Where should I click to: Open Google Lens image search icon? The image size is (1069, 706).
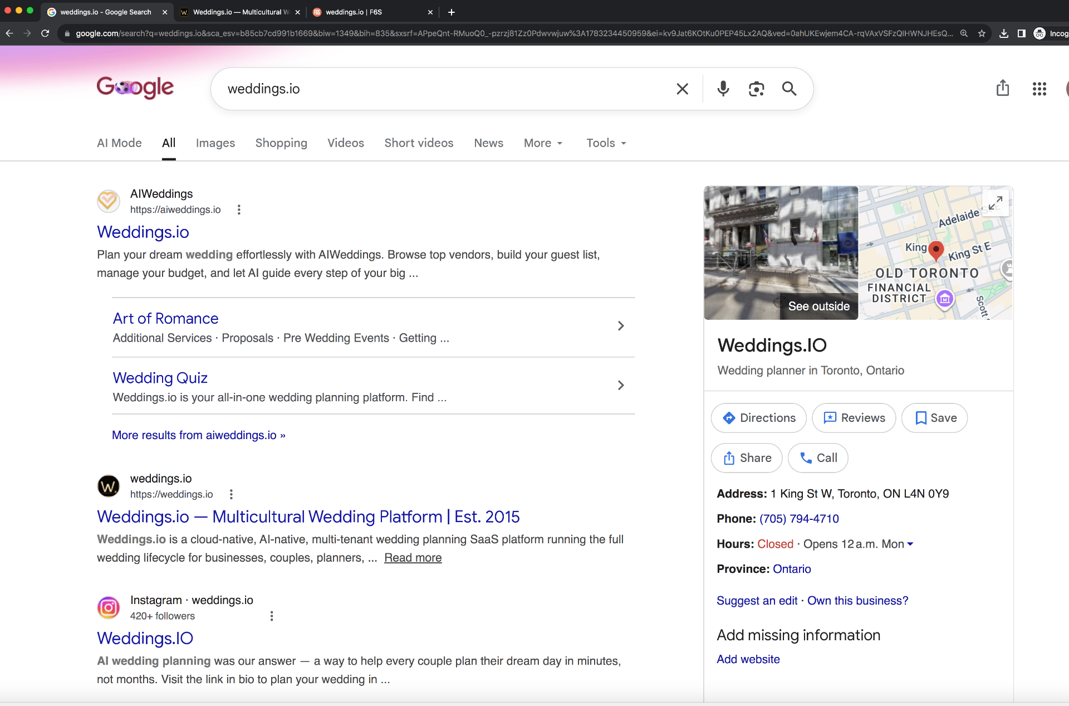(x=756, y=89)
